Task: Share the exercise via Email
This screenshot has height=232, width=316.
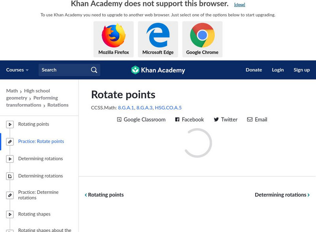Action: pyautogui.click(x=257, y=120)
